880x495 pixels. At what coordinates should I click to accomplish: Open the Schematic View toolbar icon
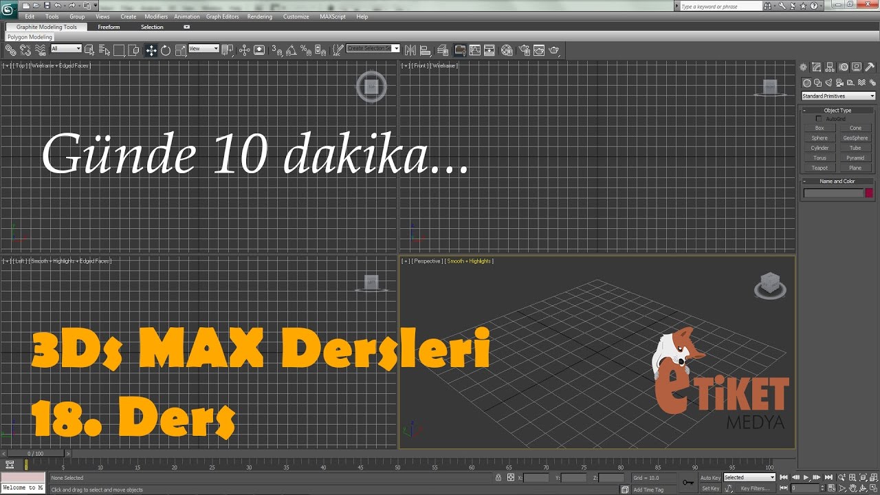489,50
